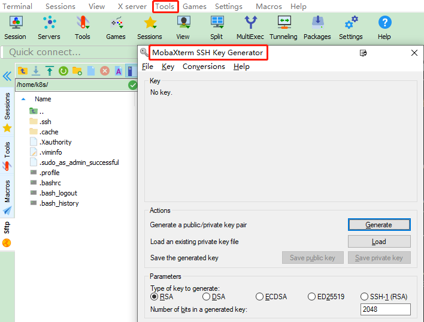Select the .bashrc file
Viewport: 424px width, 322px height.
(x=46, y=183)
